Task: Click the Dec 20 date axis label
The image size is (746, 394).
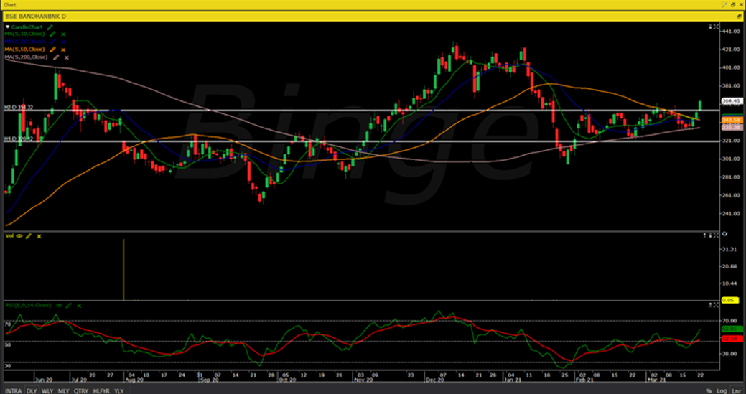Action: tap(435, 380)
